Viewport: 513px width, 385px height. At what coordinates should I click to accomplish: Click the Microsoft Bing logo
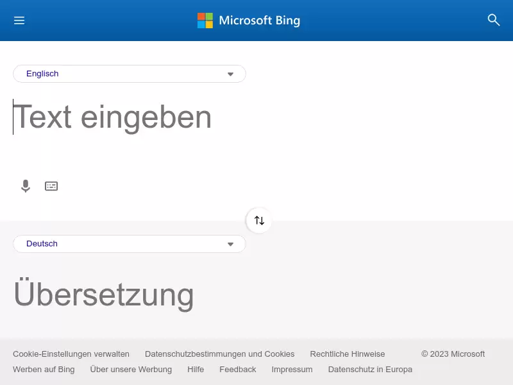(249, 21)
